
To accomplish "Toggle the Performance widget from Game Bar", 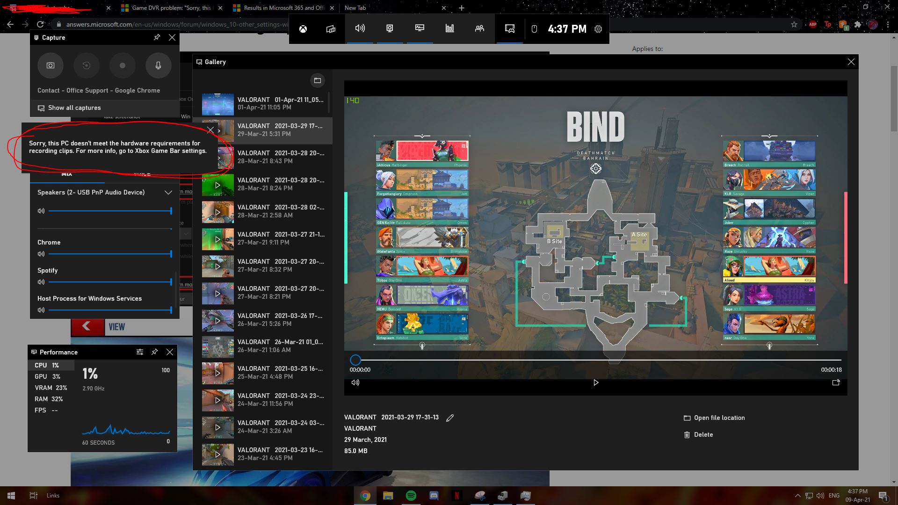I will click(x=420, y=29).
